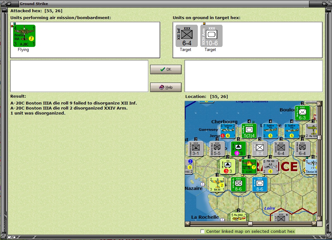Click the LXXXVII Garr 3-1 counter

click(x=196, y=149)
